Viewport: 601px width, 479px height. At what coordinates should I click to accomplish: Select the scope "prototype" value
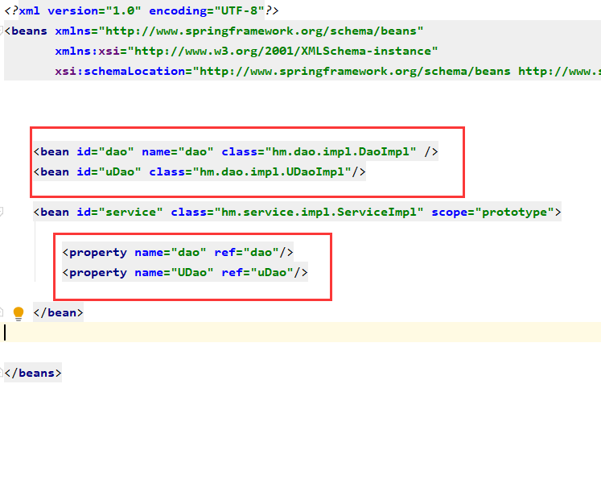(x=514, y=212)
